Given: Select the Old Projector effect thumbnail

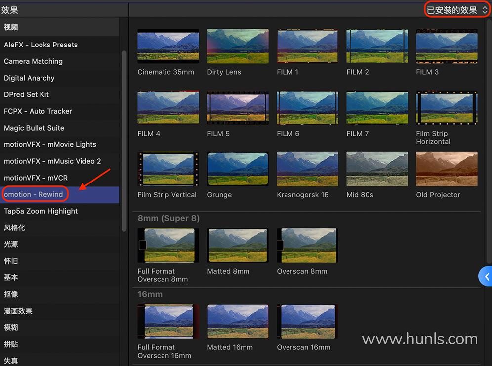Looking at the screenshot, I should click(447, 169).
